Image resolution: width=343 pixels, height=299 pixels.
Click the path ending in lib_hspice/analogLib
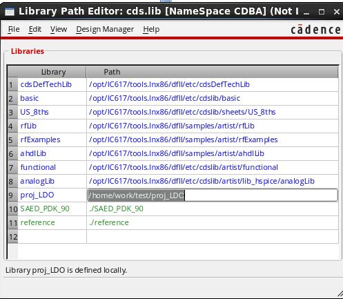pyautogui.click(x=213, y=182)
